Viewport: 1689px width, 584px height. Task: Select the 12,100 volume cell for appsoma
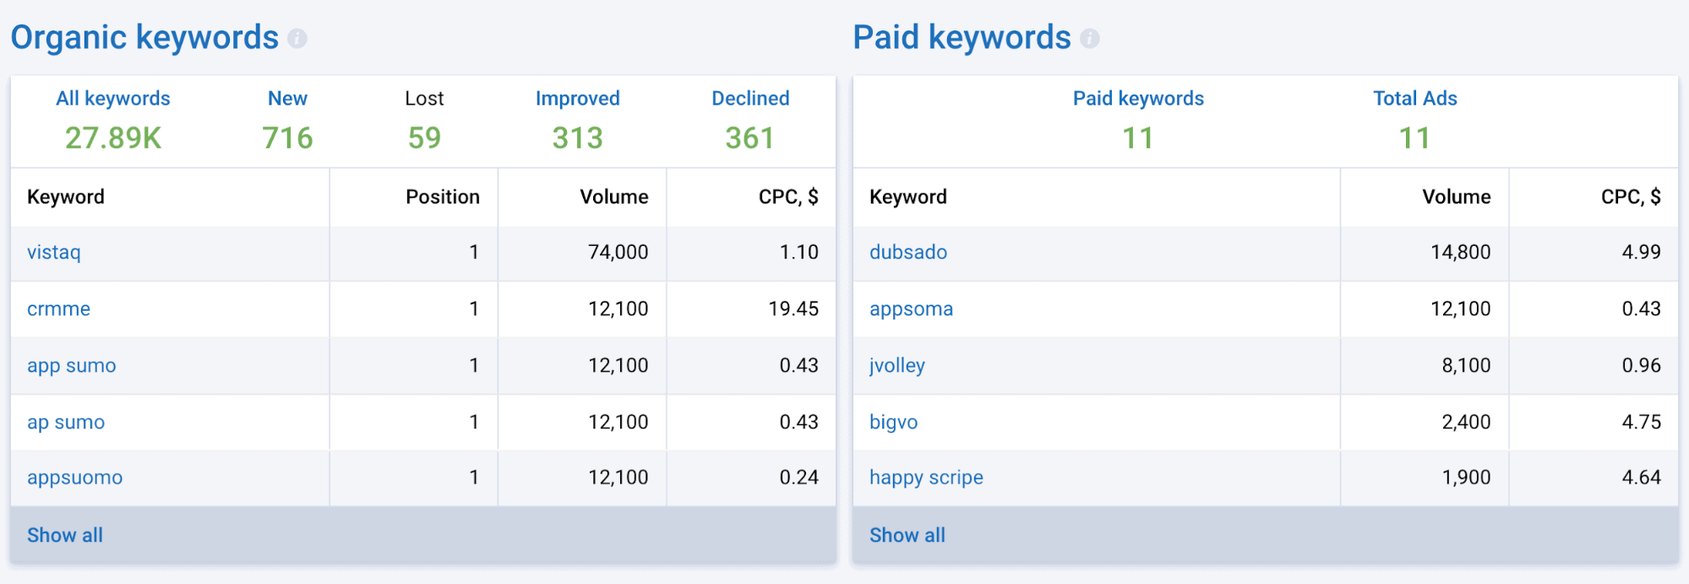coord(1425,309)
